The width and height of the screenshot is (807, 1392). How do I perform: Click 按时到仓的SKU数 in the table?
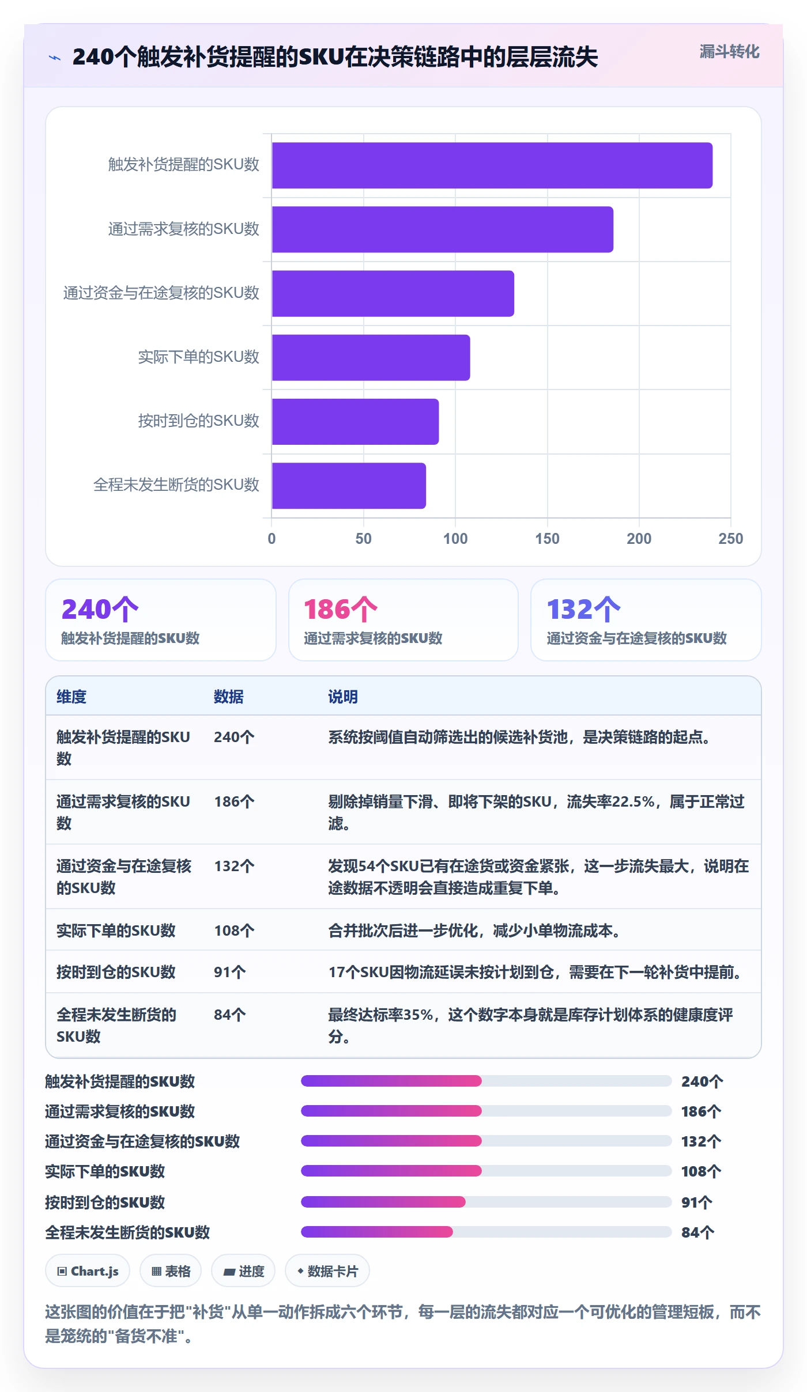(116, 972)
